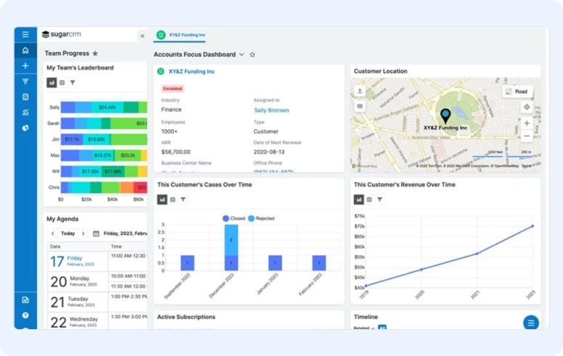
Task: Toggle the Closed legend item
Action: [234, 218]
